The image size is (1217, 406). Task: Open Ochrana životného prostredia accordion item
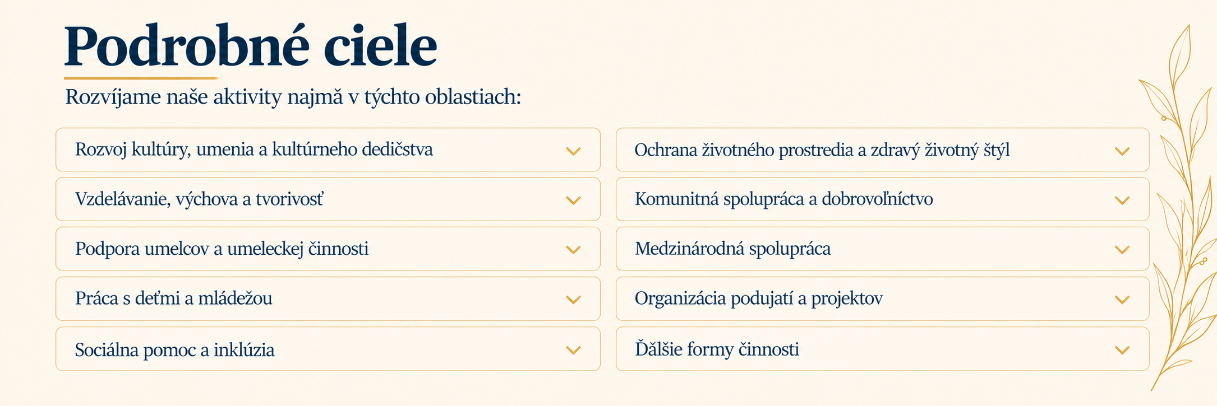[882, 150]
